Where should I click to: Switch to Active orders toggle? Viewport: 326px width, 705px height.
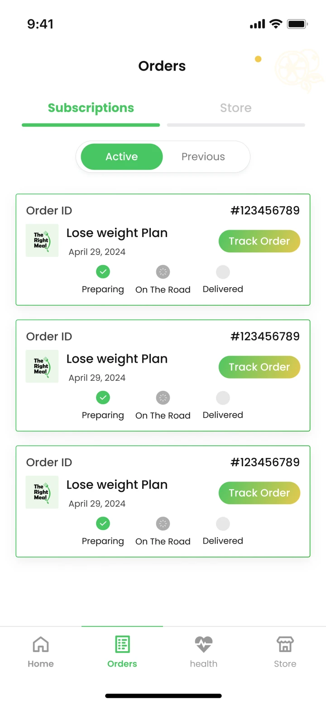point(122,157)
